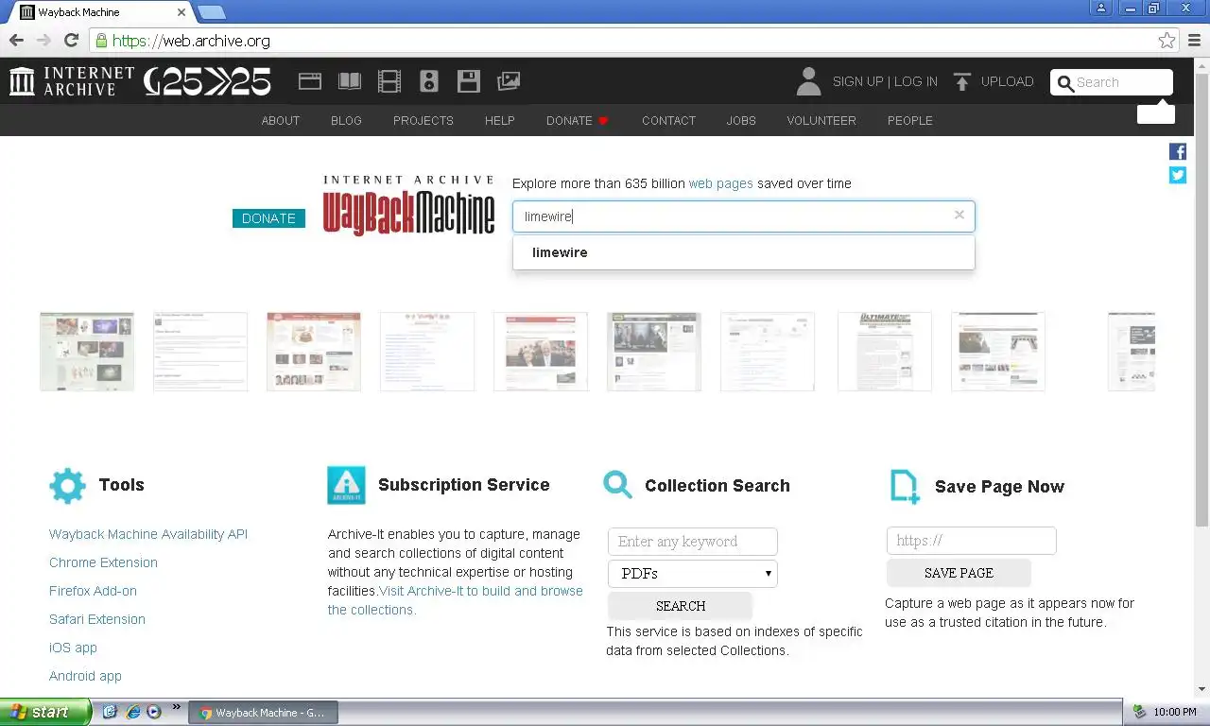Click the SEARCH collection button

pos(681,606)
